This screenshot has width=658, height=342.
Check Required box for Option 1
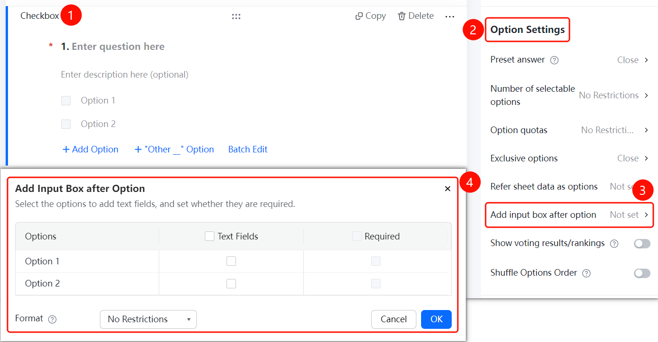click(376, 261)
